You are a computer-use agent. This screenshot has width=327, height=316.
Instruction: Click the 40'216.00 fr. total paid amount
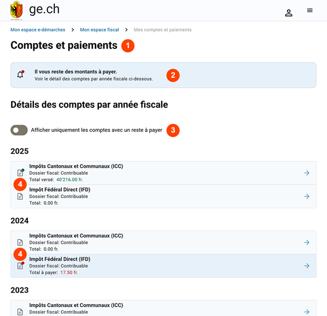[69, 179]
